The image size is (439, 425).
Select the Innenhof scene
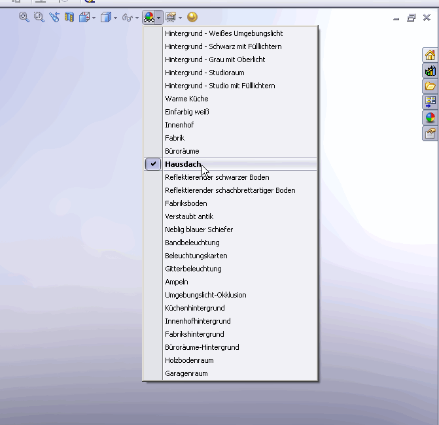point(230,125)
